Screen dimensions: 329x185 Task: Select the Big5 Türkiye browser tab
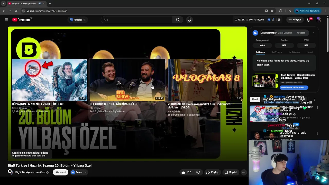[26, 4]
